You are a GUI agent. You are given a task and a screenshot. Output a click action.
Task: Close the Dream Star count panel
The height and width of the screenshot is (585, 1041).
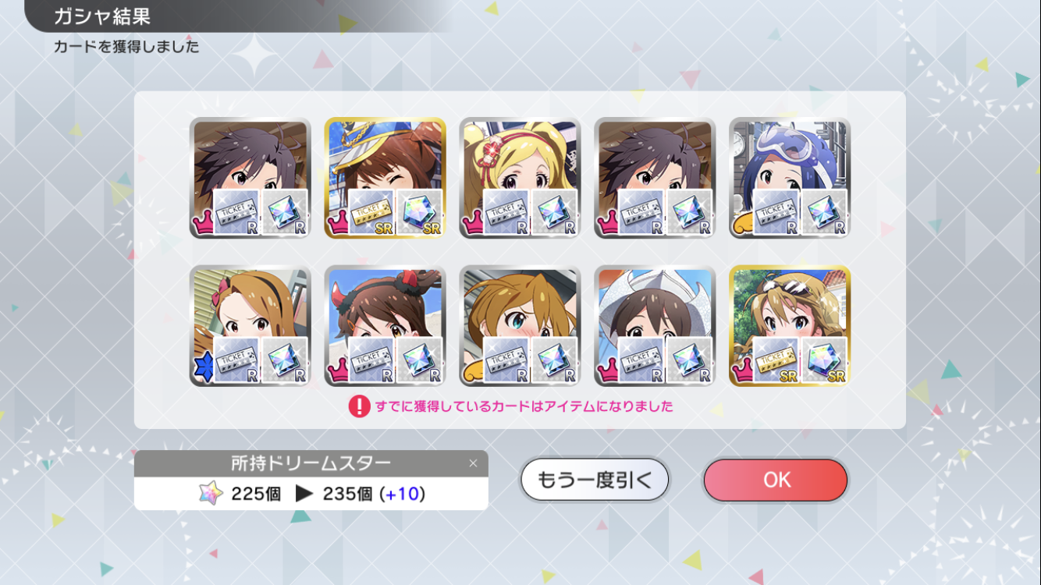click(x=472, y=463)
